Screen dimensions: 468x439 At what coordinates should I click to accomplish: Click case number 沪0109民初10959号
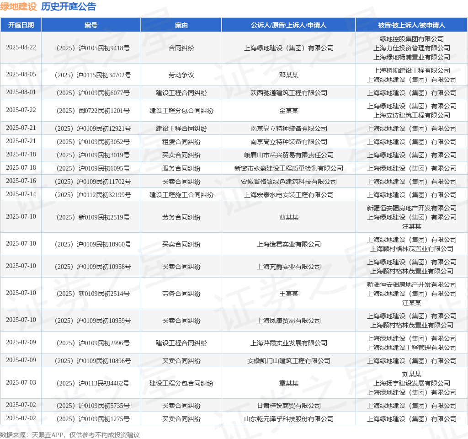[93, 321]
